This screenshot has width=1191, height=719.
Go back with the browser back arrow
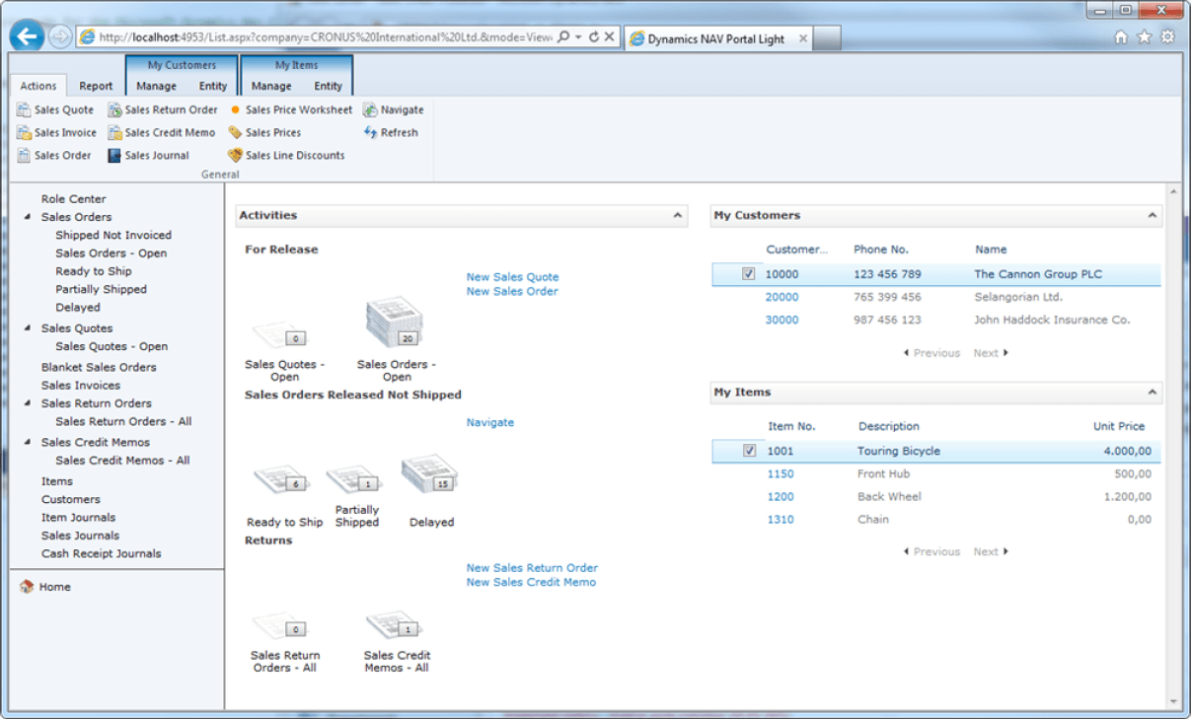(x=27, y=37)
